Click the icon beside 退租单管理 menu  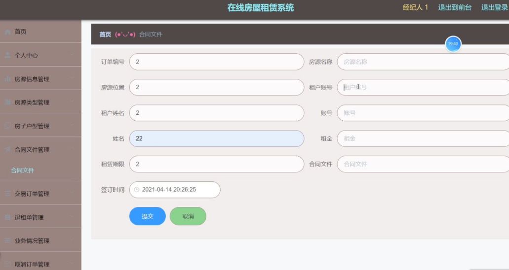[7, 217]
